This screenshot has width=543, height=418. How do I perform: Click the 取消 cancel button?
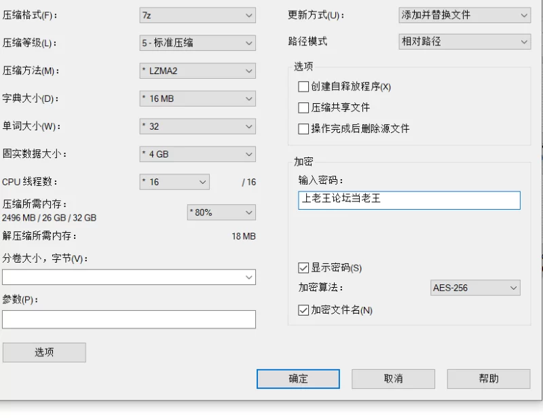click(392, 379)
